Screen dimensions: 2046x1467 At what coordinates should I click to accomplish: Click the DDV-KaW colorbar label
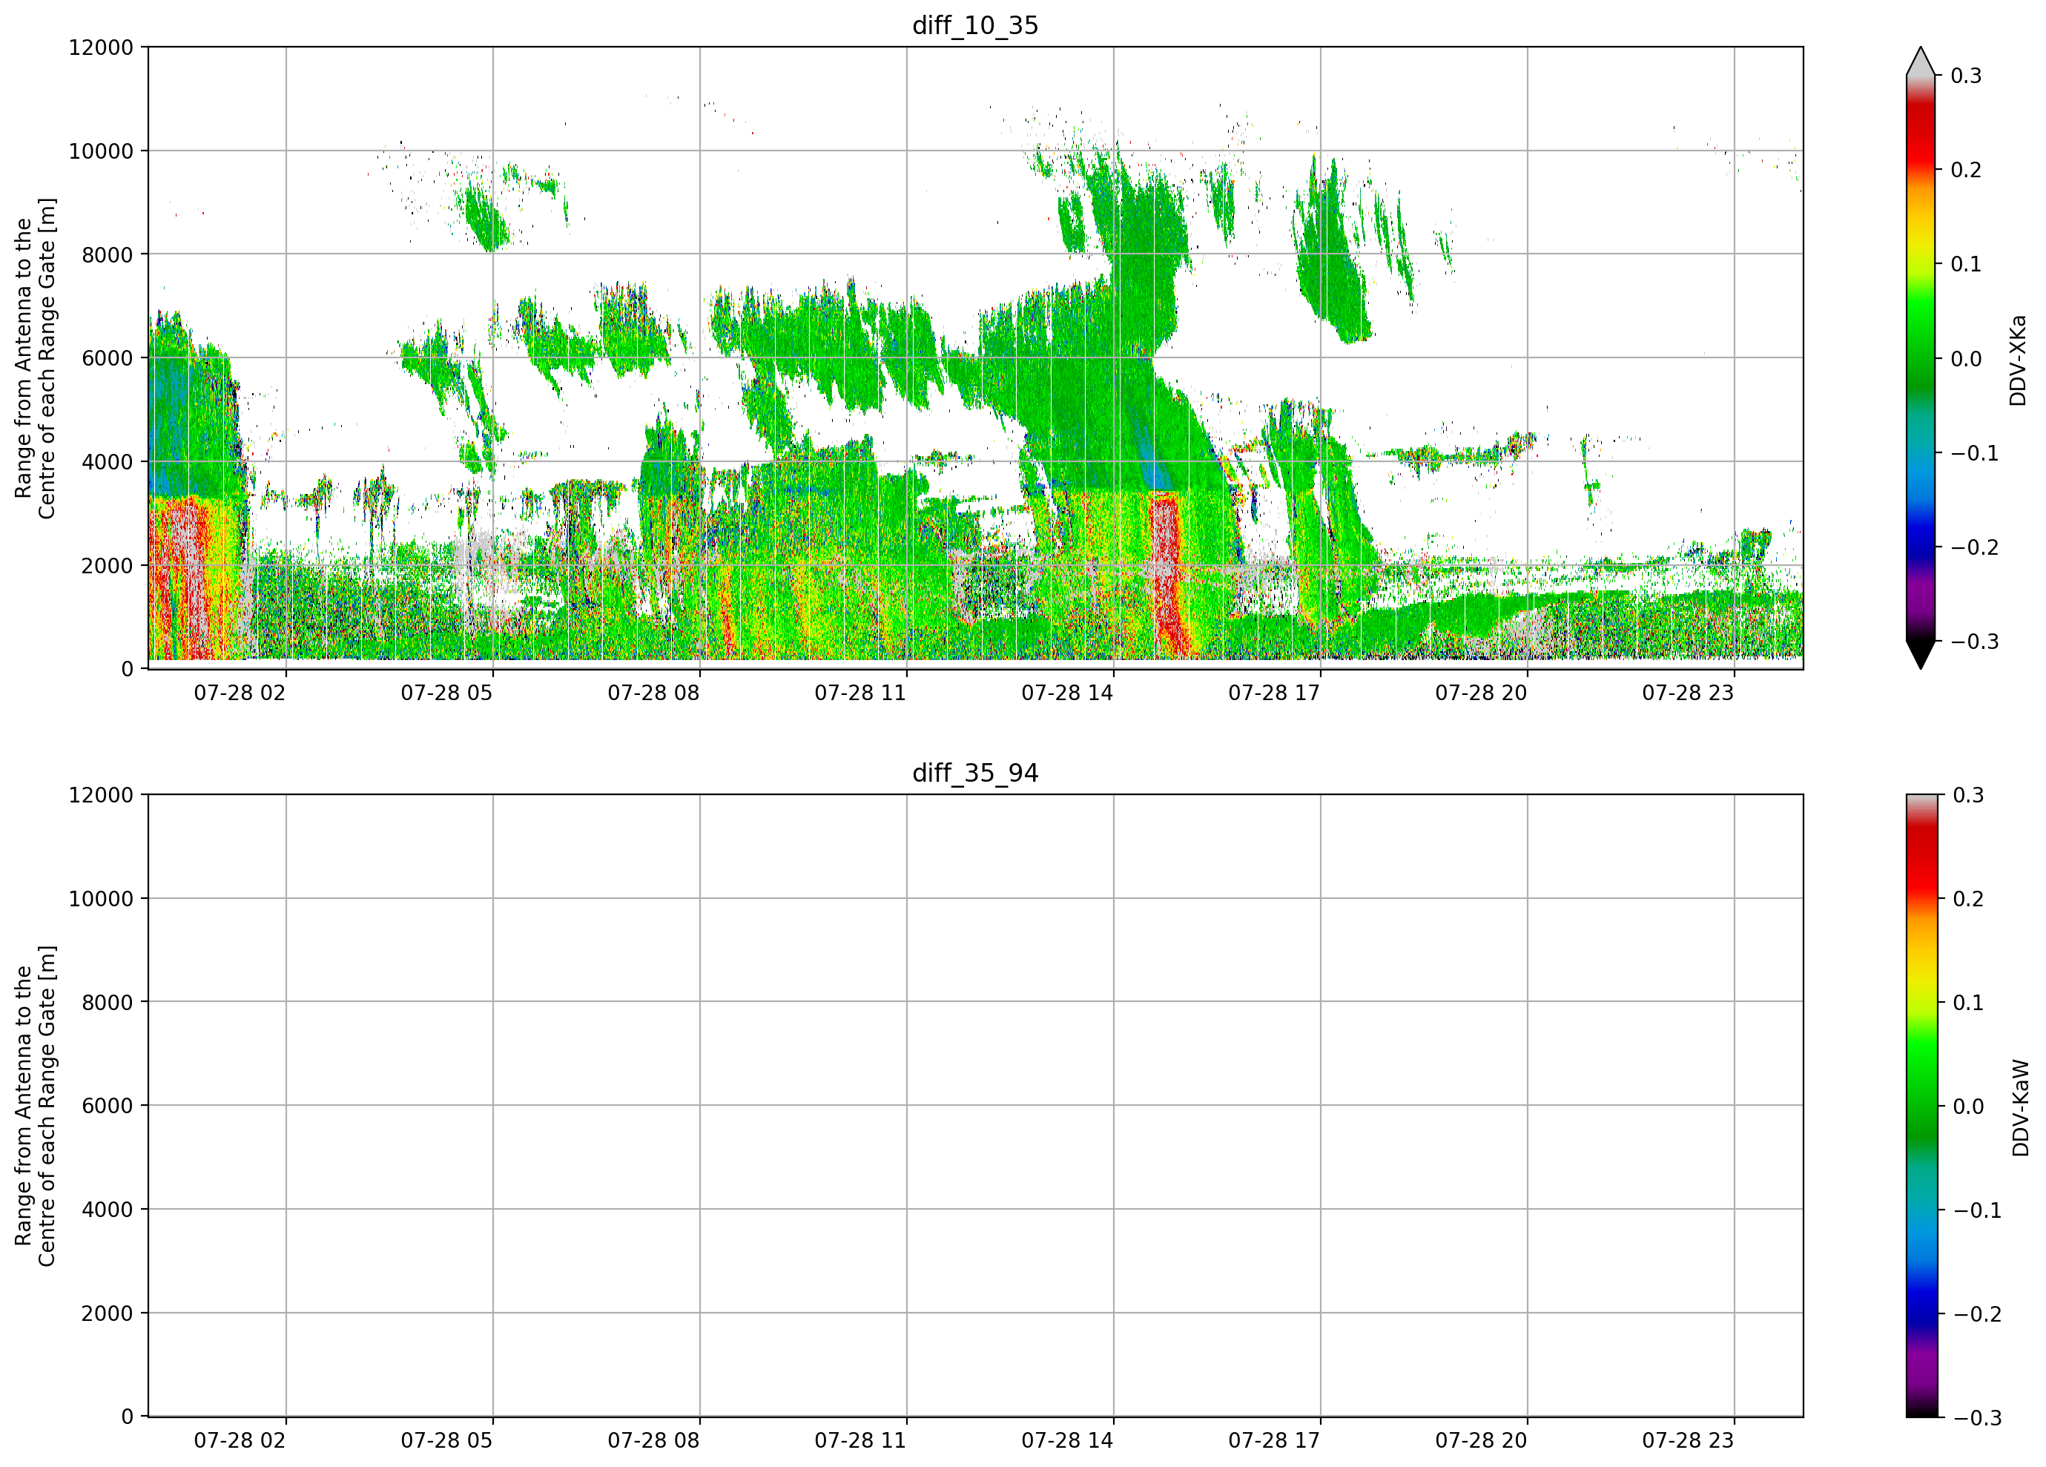pyautogui.click(x=2021, y=1108)
